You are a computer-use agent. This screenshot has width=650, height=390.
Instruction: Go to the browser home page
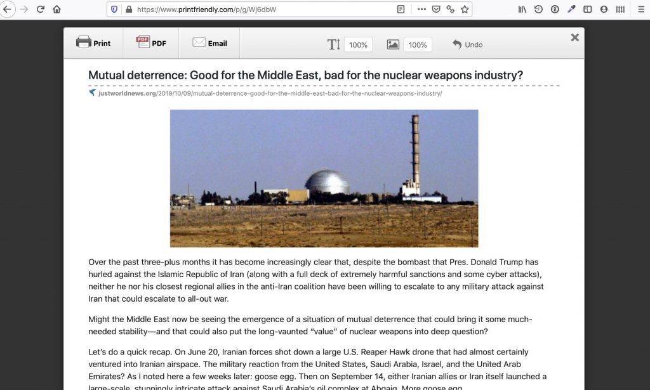pos(57,10)
